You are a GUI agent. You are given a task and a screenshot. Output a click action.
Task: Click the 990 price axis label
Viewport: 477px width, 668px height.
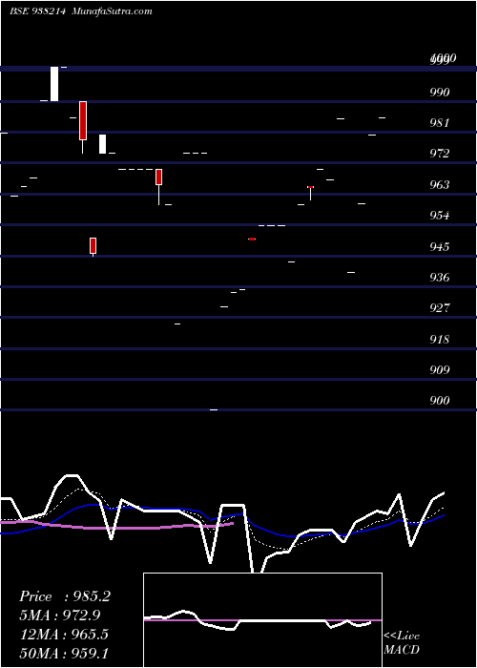click(440, 92)
